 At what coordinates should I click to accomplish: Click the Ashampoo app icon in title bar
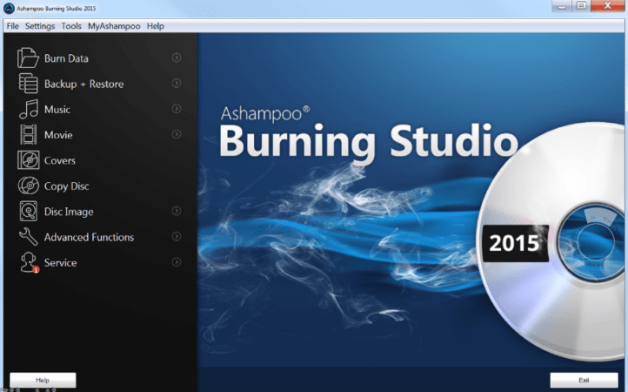[9, 8]
